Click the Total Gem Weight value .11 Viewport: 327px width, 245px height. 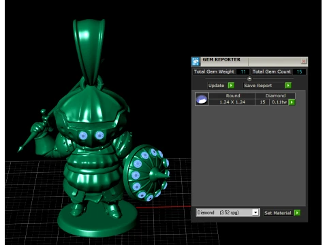243,71
